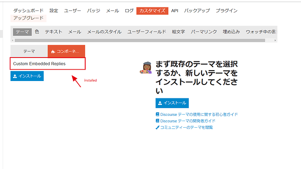Open the テキスト customization section
Image resolution: width=301 pixels, height=169 pixels.
click(54, 32)
